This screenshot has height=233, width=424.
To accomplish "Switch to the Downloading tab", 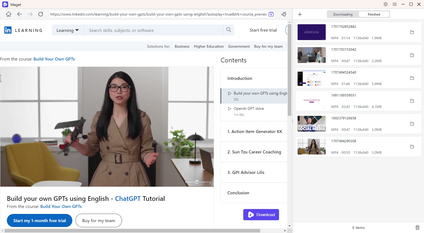I will 343,14.
